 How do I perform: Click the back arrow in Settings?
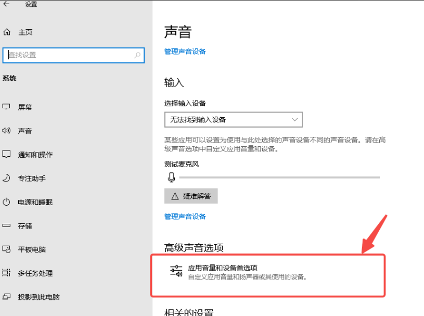tap(7, 4)
